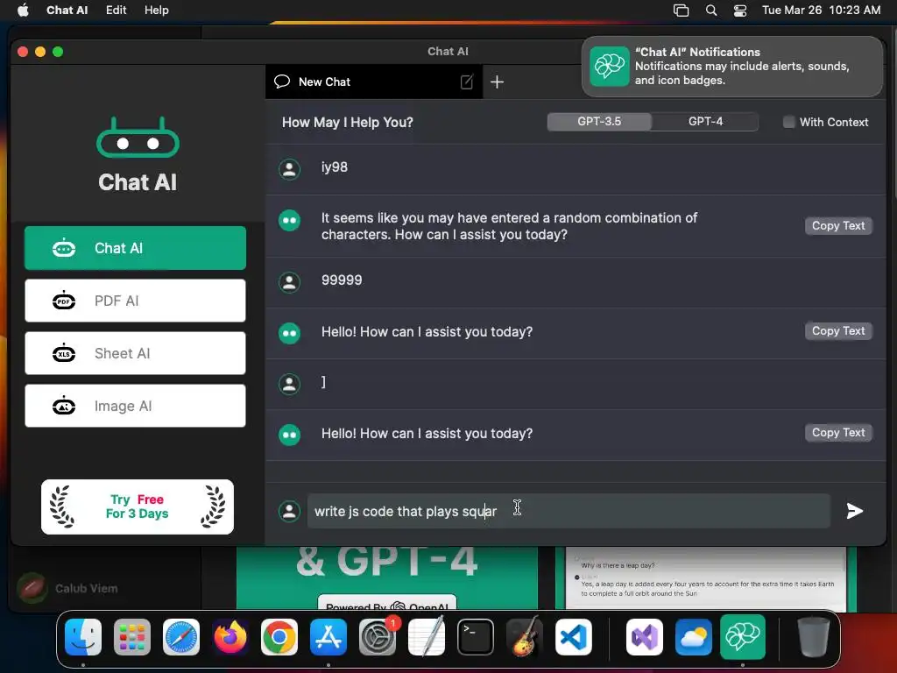Open Weather app from the Dock
The height and width of the screenshot is (673, 897).
tap(694, 637)
